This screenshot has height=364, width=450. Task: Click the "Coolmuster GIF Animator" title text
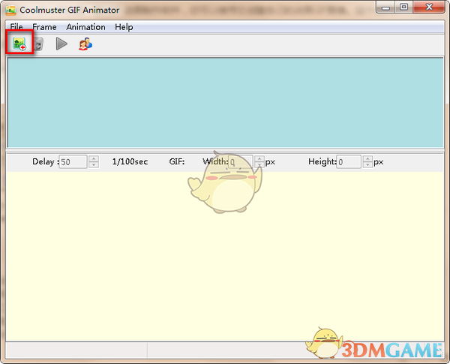point(70,10)
